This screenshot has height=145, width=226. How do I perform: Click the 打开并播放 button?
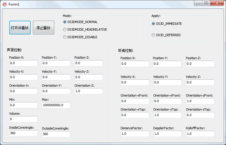click(x=20, y=27)
